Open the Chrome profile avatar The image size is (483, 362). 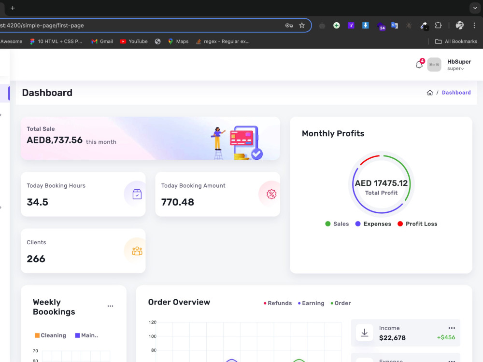click(x=460, y=26)
